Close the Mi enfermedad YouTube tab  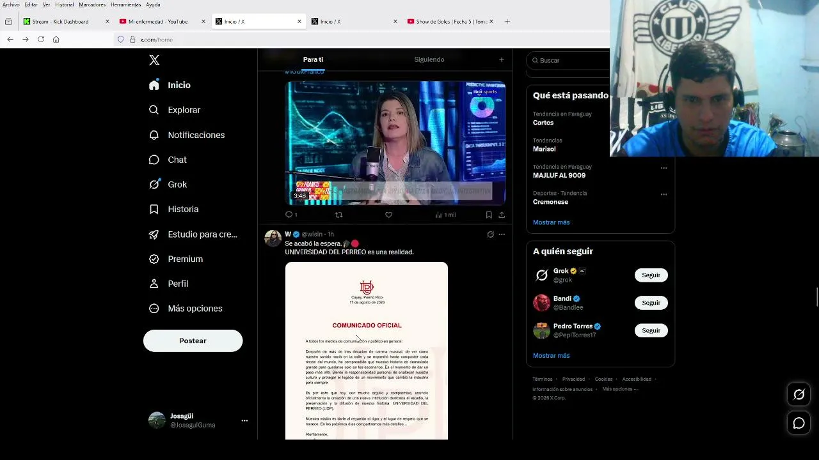pos(203,22)
